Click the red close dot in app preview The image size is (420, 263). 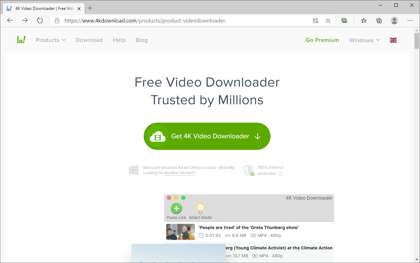(x=169, y=198)
